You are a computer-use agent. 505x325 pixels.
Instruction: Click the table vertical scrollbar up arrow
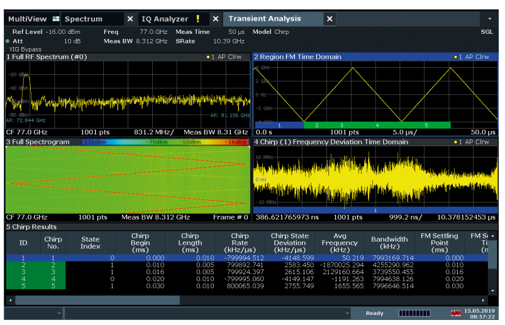(493, 236)
